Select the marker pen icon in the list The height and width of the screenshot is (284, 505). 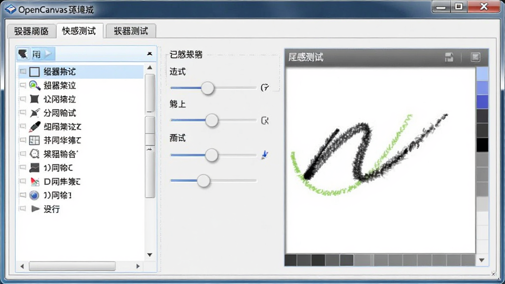coord(35,127)
